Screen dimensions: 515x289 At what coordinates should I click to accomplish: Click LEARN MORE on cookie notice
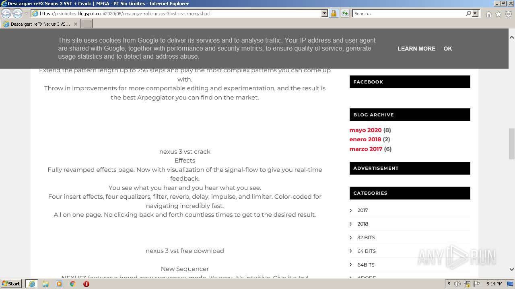click(x=416, y=49)
